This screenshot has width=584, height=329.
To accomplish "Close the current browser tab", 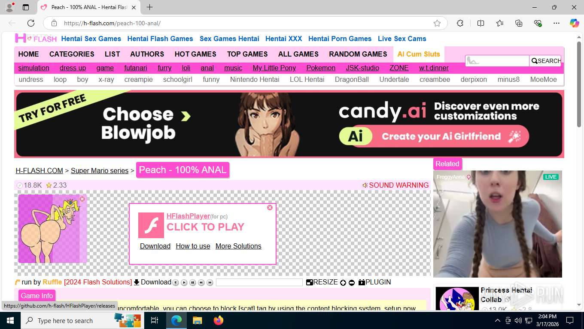I will click(x=134, y=7).
